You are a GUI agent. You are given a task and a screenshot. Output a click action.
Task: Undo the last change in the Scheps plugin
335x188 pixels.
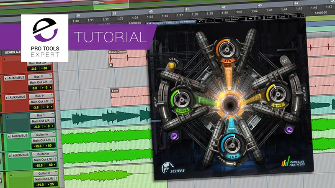coord(201,21)
